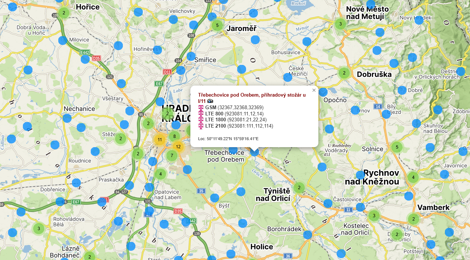Expand cluster of 5 near Solnice
Viewport: 470px width, 260px height.
click(397, 147)
